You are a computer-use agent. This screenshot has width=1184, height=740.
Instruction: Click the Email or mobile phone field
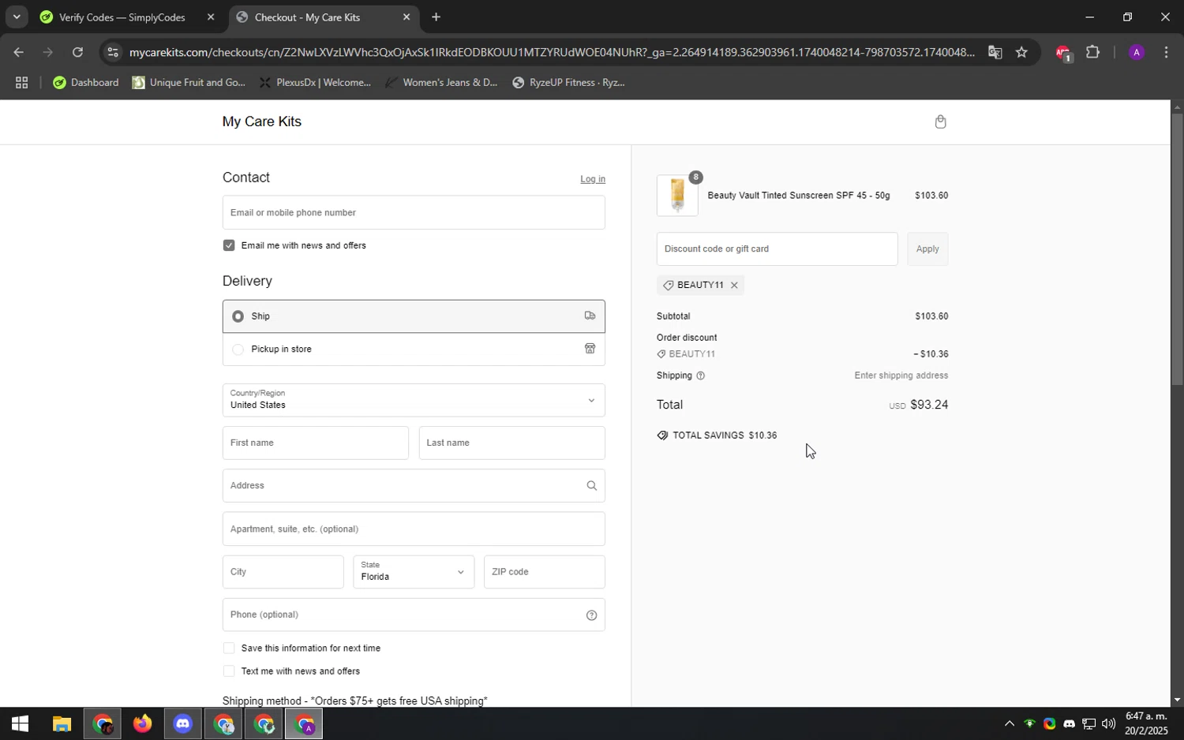tap(414, 213)
